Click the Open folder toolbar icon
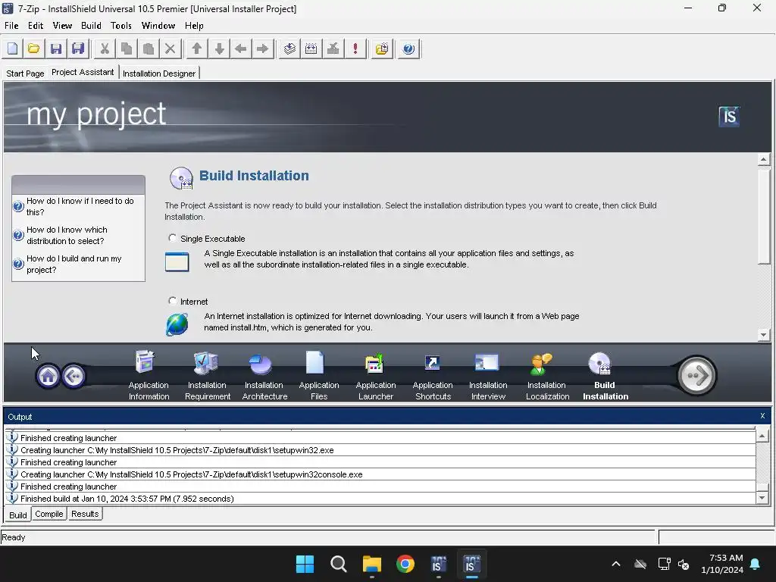776x582 pixels. 33,48
